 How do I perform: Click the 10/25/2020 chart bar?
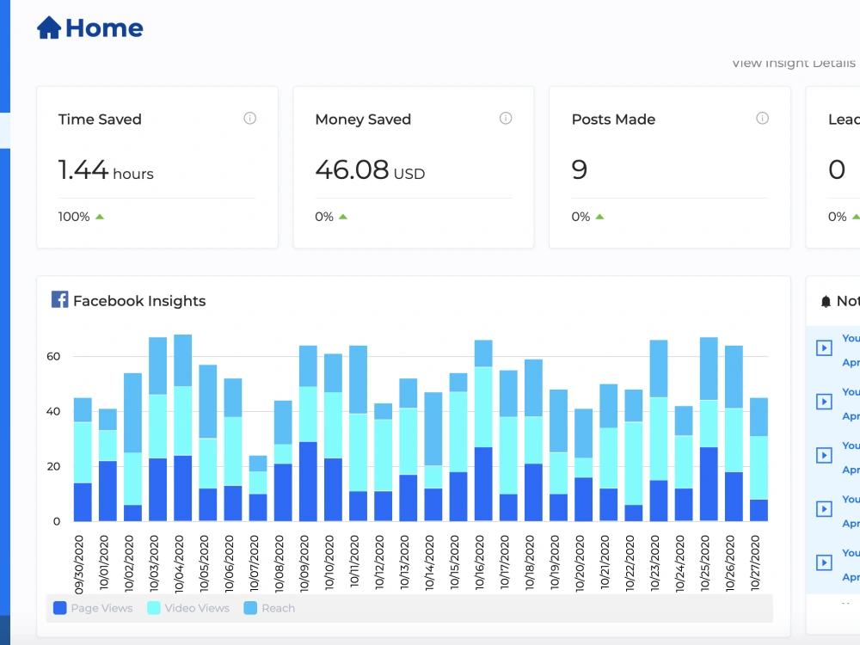[x=709, y=429]
